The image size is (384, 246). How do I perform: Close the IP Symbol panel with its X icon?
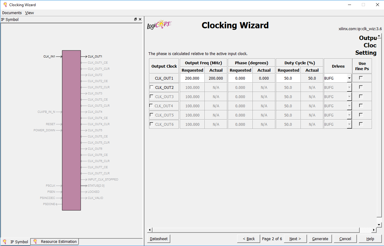point(140,19)
